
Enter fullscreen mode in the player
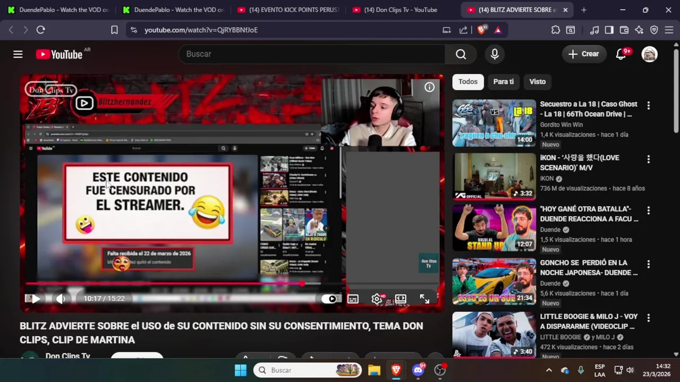click(424, 299)
